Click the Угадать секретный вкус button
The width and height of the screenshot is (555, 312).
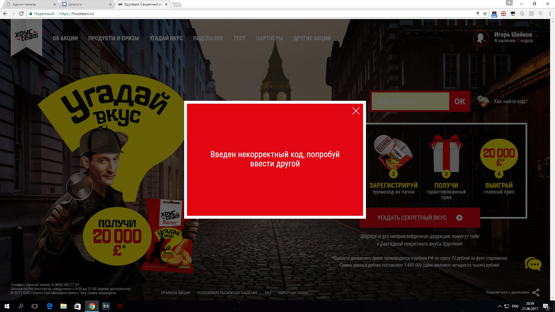(x=419, y=218)
